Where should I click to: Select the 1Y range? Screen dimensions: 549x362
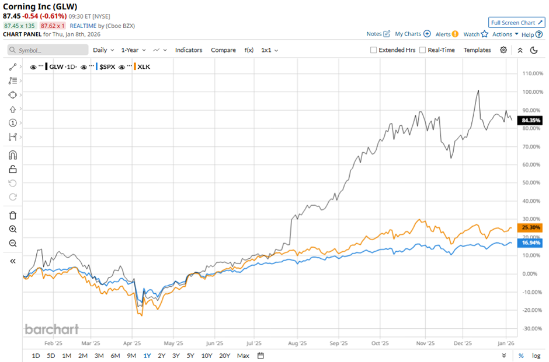tap(147, 356)
